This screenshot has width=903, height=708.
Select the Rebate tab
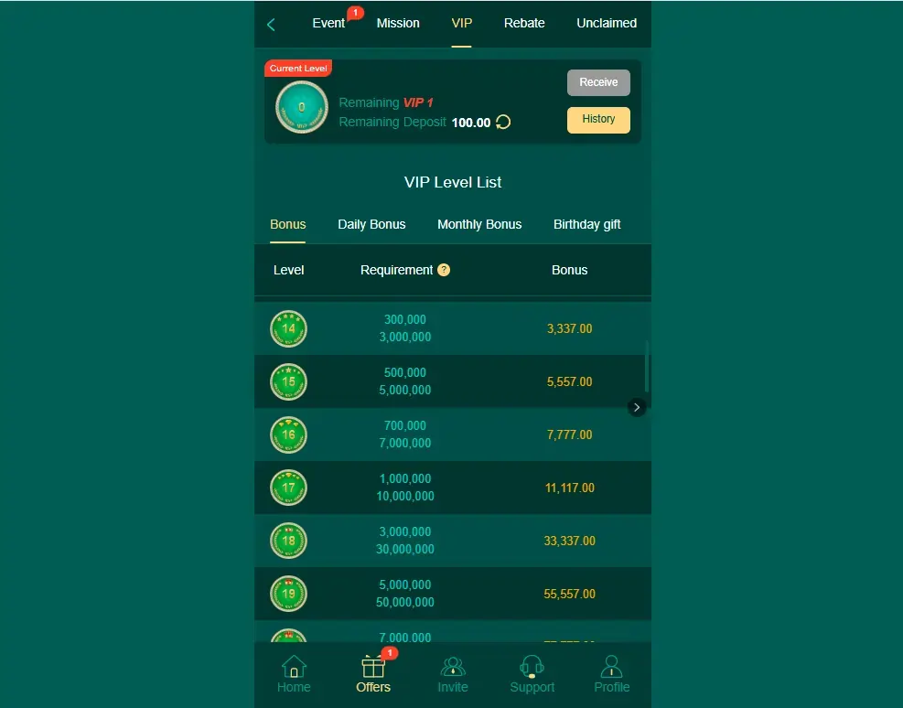pos(524,23)
